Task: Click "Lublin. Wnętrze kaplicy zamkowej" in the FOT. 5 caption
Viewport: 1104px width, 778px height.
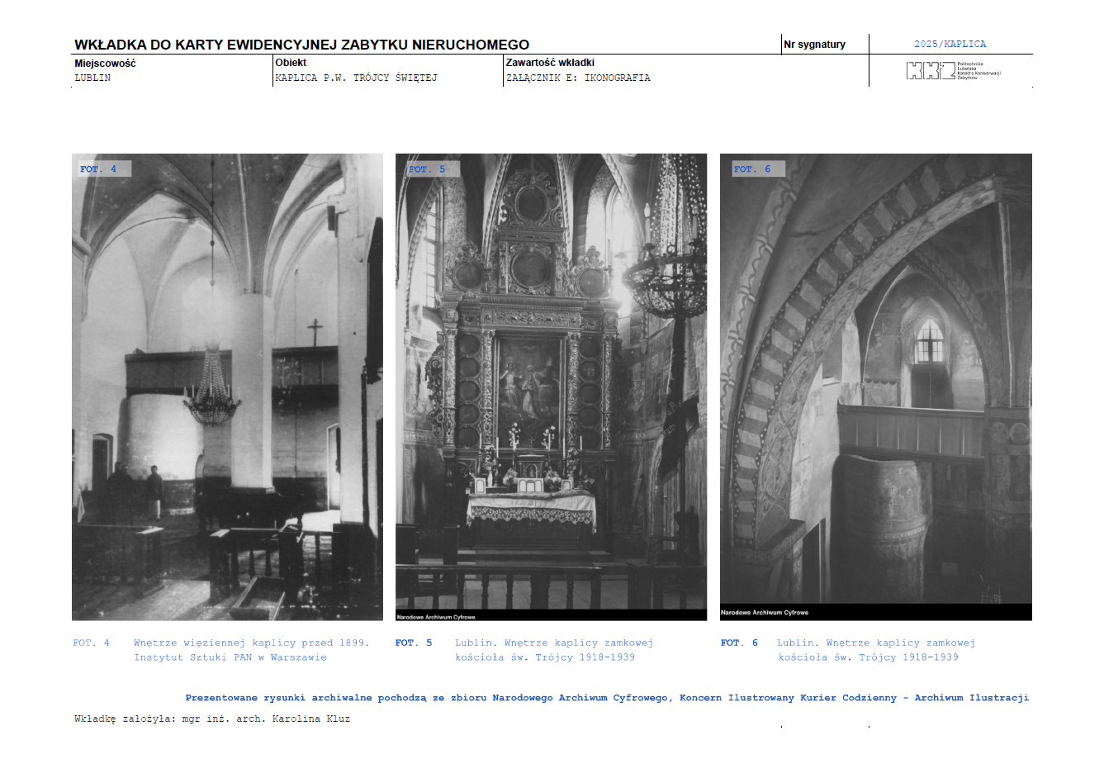Action: tap(554, 643)
